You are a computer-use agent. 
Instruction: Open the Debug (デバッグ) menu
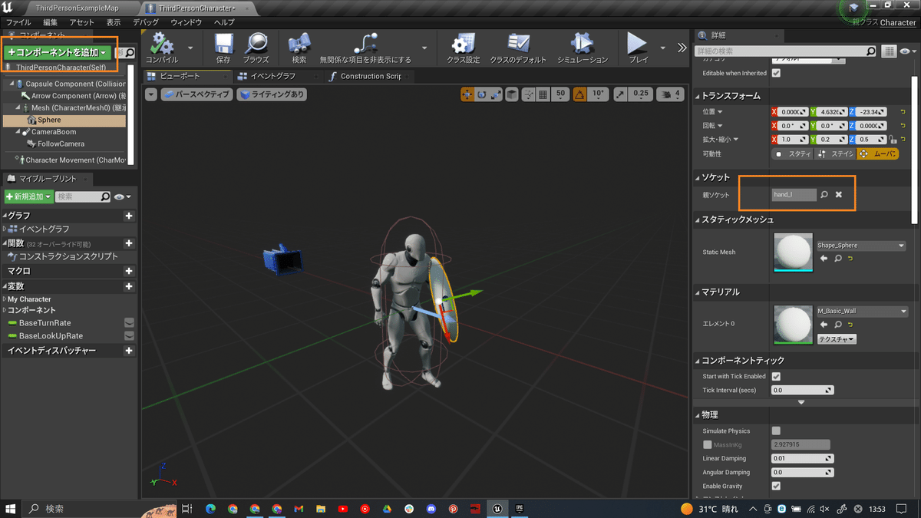146,22
